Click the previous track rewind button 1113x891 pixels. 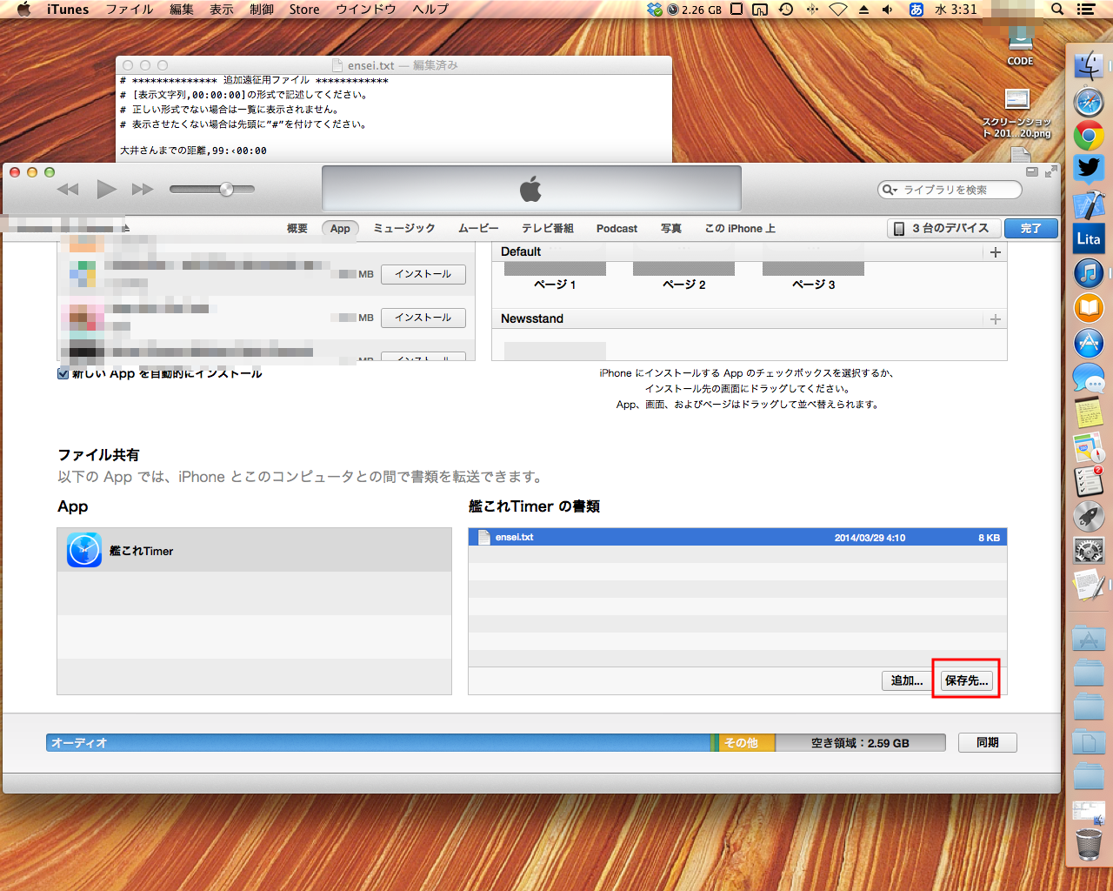pyautogui.click(x=68, y=189)
